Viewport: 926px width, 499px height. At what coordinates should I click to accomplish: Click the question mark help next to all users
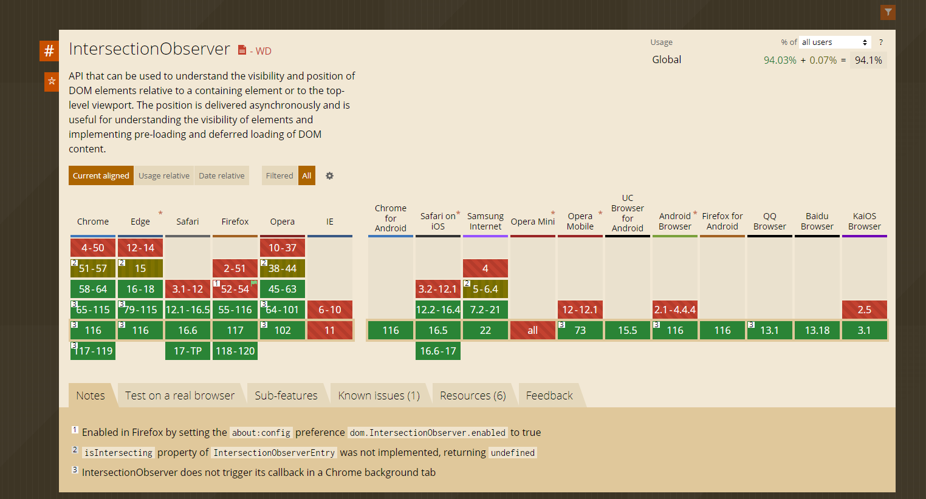(x=880, y=42)
